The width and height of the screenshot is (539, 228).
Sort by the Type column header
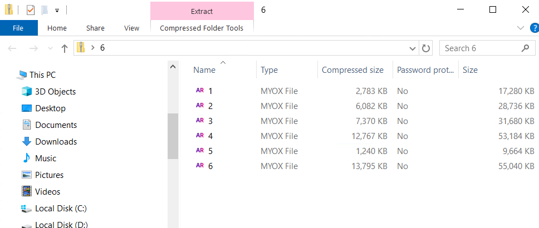coord(269,70)
